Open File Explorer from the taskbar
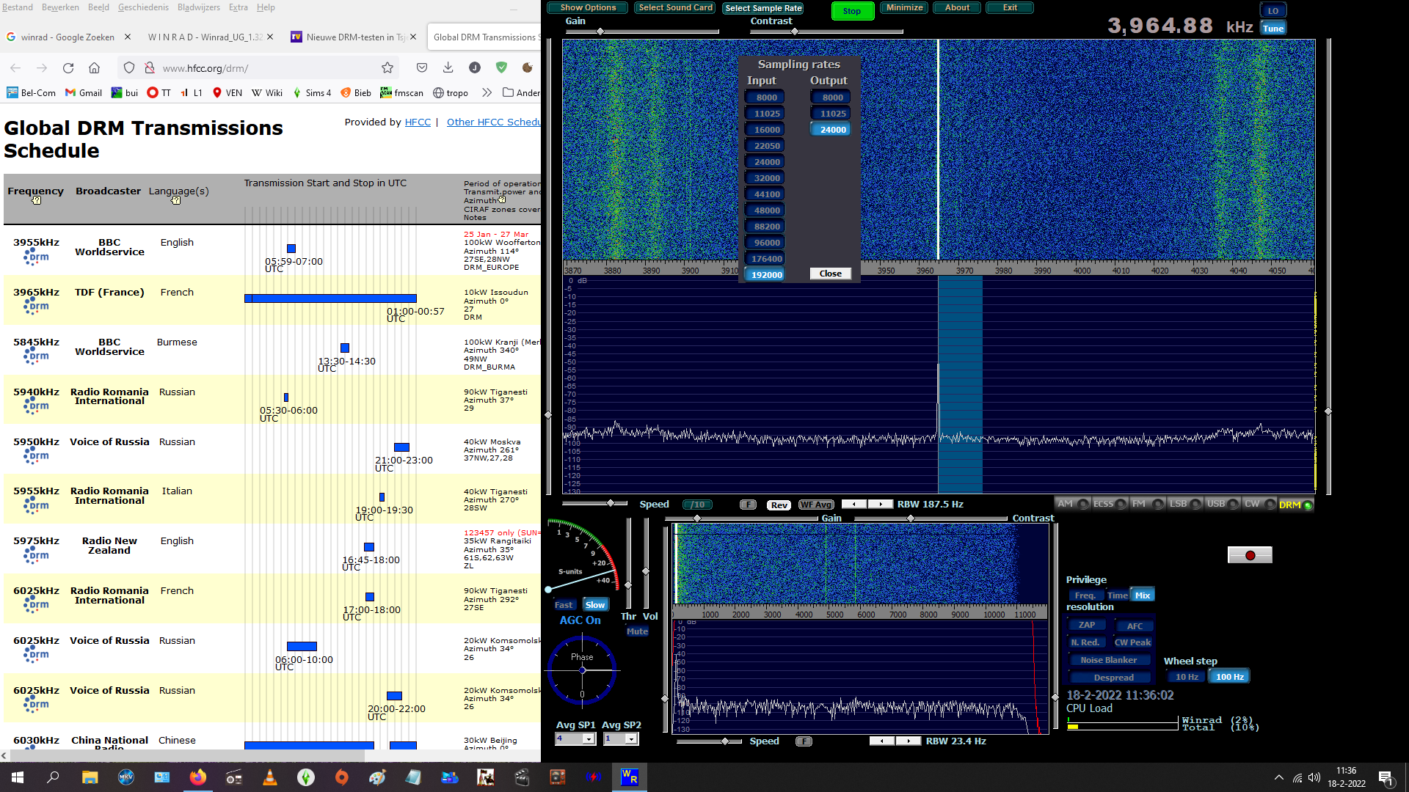 click(90, 777)
